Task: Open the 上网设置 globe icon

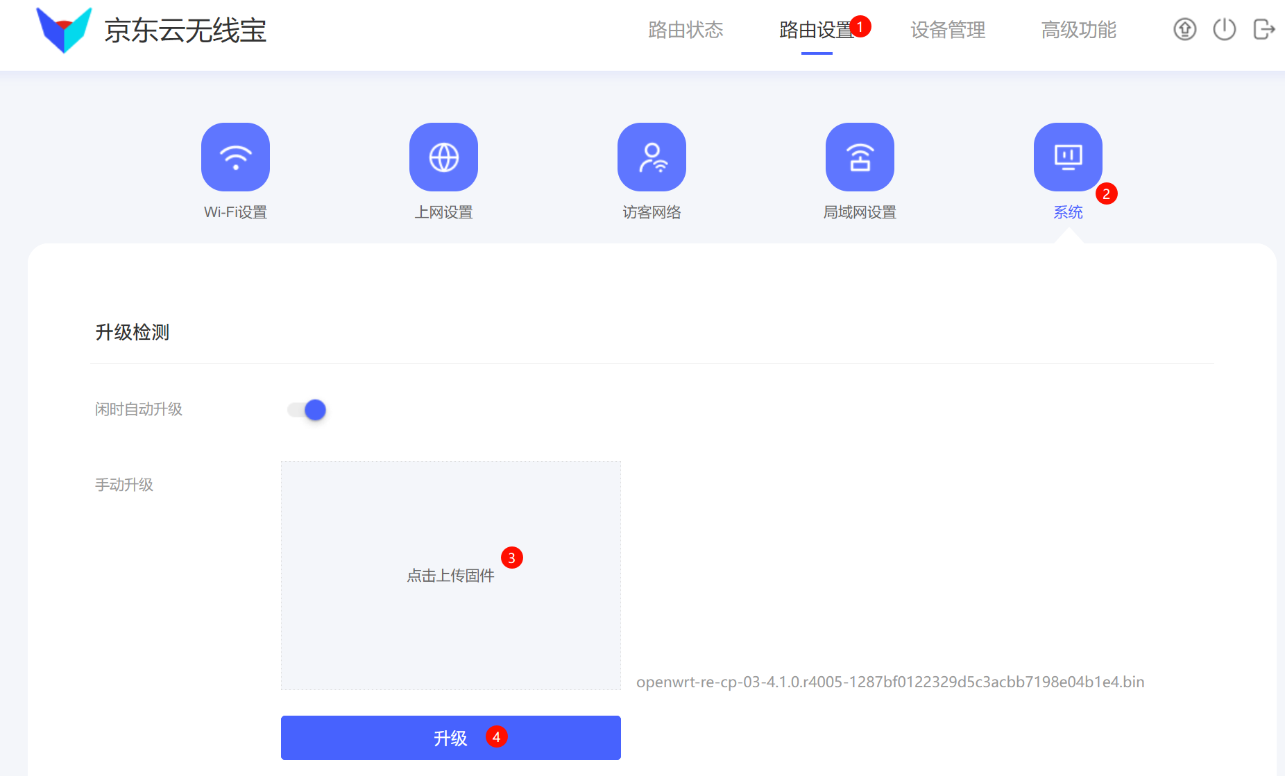Action: point(443,157)
